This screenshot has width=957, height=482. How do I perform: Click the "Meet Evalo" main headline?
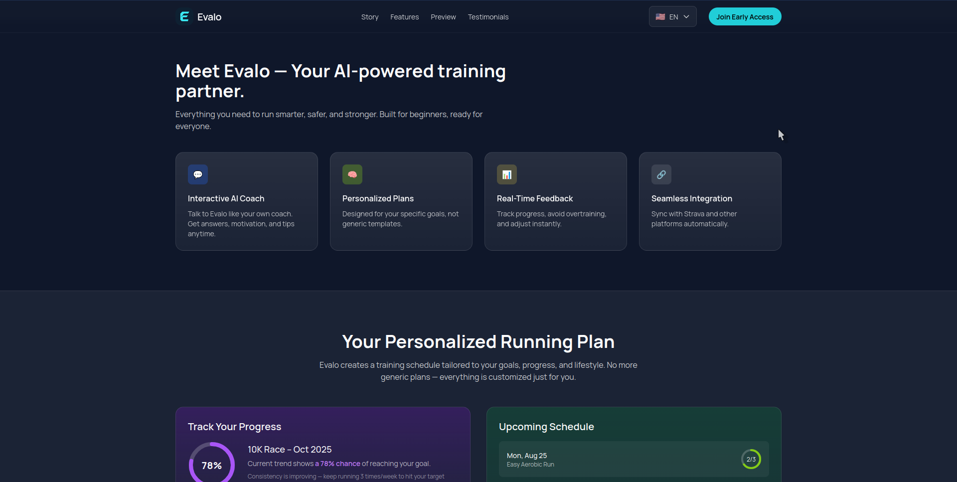(x=341, y=81)
